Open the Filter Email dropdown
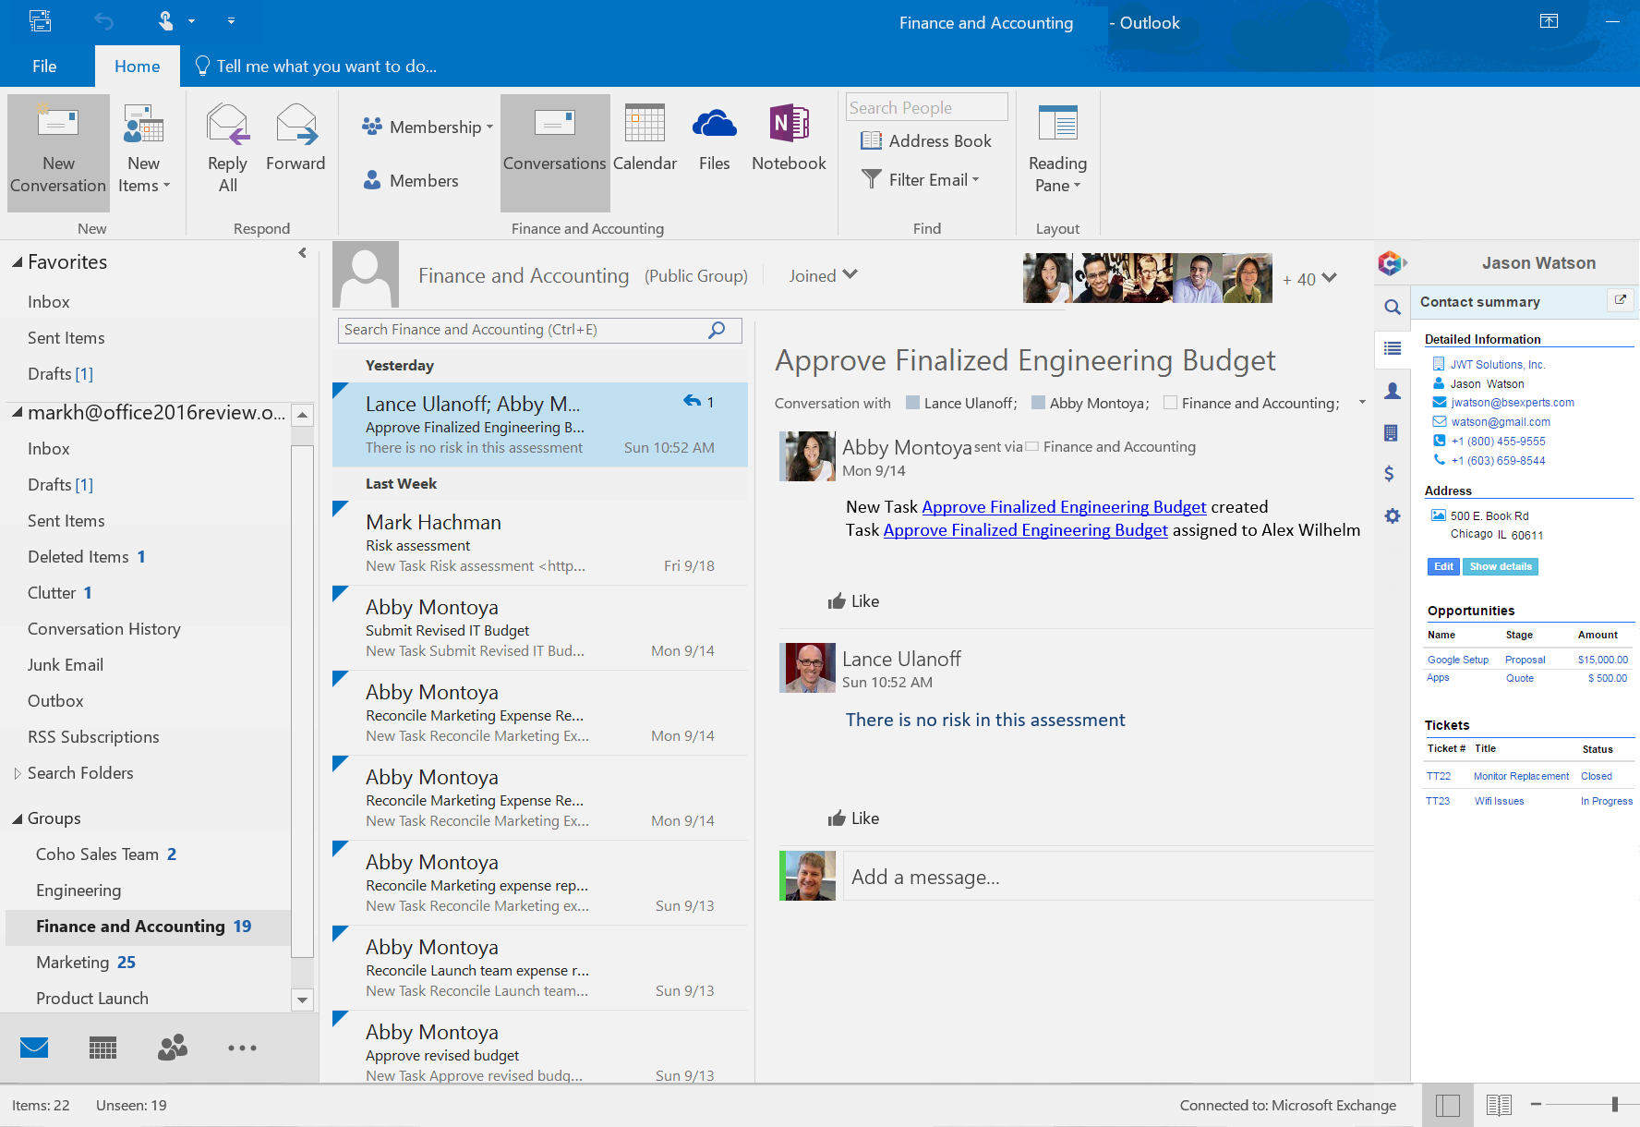This screenshot has height=1127, width=1640. pyautogui.click(x=920, y=179)
